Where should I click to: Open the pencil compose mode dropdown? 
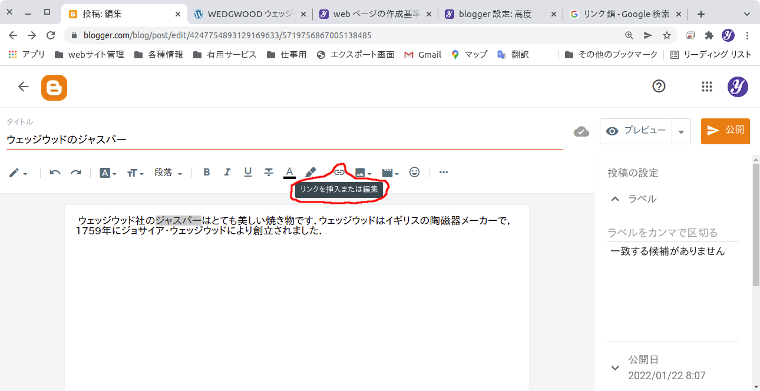(x=18, y=173)
